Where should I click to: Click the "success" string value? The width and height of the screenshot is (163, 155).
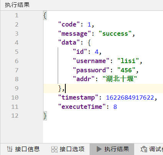point(115,33)
